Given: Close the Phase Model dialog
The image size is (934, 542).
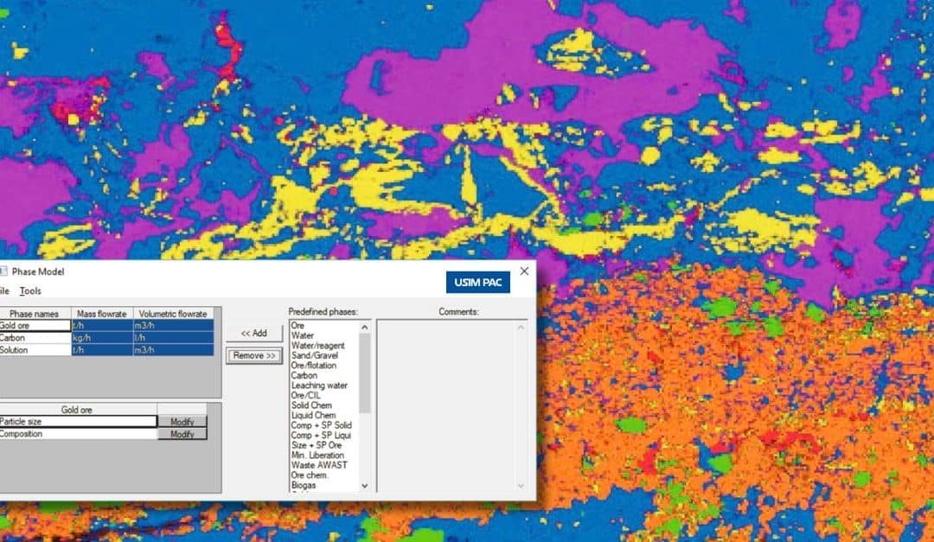Looking at the screenshot, I should tap(524, 271).
